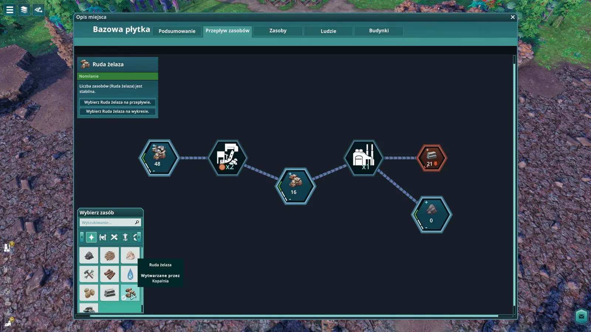Choose the water drop resource tile
Image resolution: width=591 pixels, height=332 pixels.
click(x=130, y=274)
